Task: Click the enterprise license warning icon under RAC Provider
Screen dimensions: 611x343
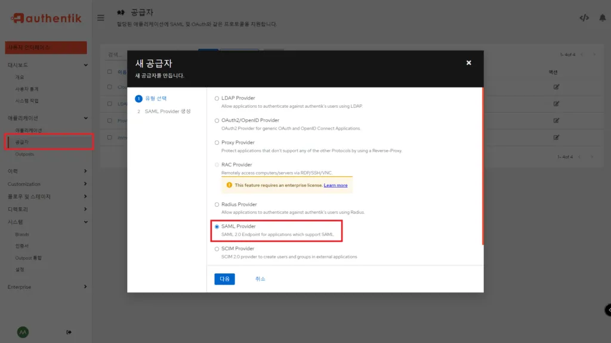Action: coord(229,185)
